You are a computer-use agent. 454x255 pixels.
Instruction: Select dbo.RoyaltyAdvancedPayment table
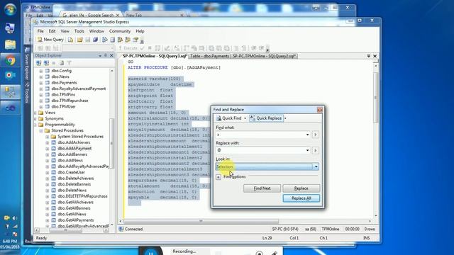click(79, 89)
